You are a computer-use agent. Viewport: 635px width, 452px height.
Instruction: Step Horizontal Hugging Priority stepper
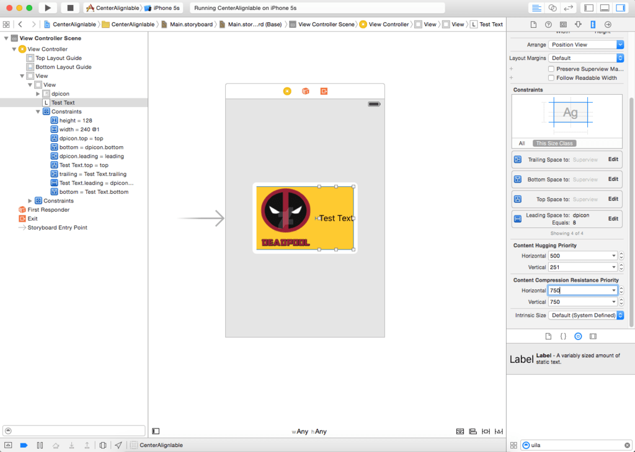[621, 256]
